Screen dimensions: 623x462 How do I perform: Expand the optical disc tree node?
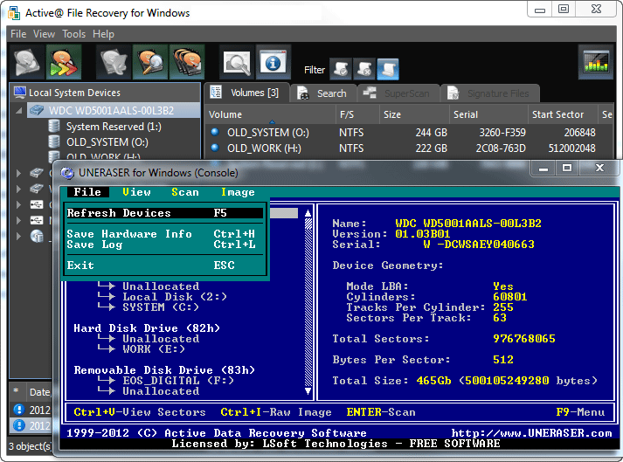click(x=18, y=236)
